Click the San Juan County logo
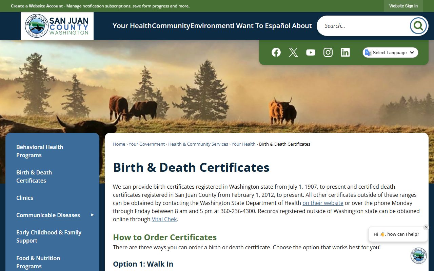Image resolution: width=434 pixels, height=271 pixels. tap(57, 26)
